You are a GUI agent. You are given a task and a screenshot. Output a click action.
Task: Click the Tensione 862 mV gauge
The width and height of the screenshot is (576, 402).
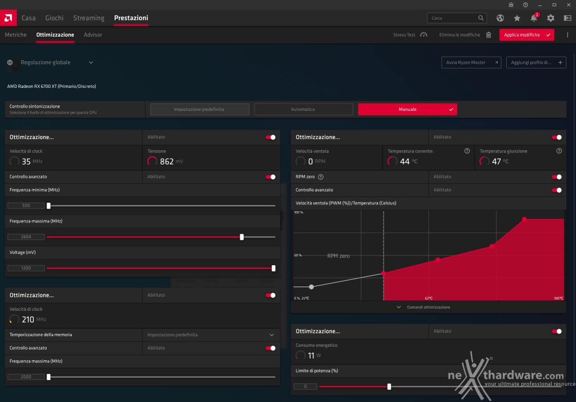[x=152, y=161]
